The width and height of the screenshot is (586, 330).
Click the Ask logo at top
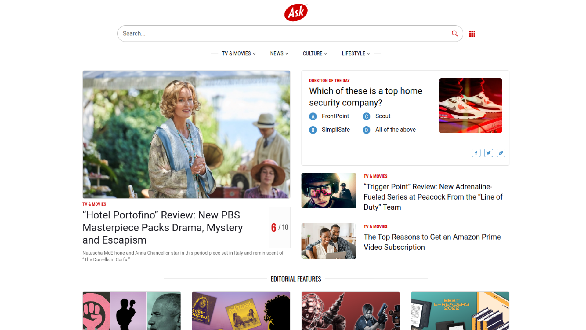[296, 13]
